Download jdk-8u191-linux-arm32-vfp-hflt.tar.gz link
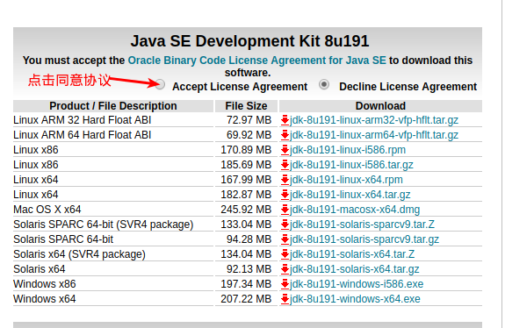Screen dimensions: 505x328 pos(374,120)
